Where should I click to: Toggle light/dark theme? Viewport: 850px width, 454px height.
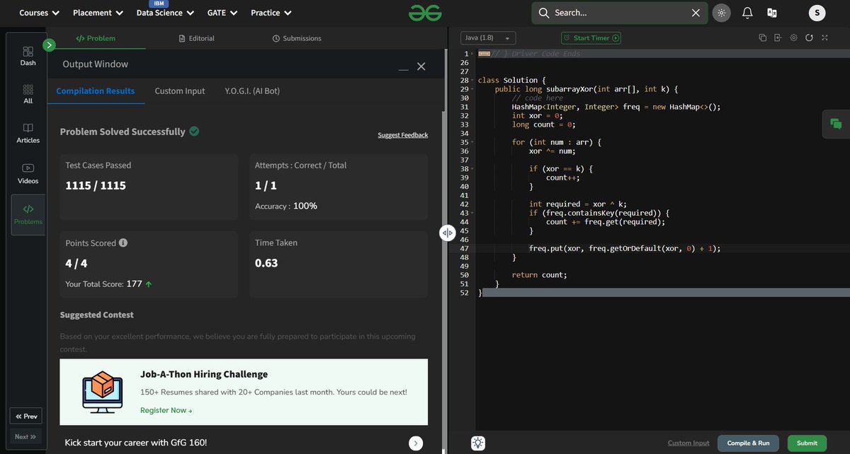tap(722, 13)
